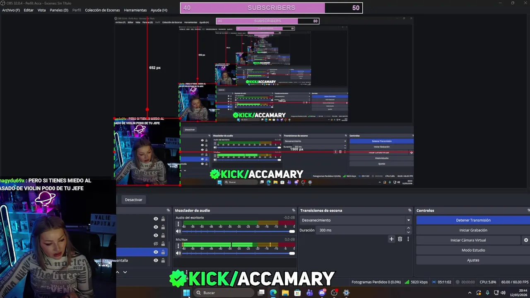Screen dimensions: 530x298
Task: Toggle lock on the 'pantalla' source
Action: (163, 260)
